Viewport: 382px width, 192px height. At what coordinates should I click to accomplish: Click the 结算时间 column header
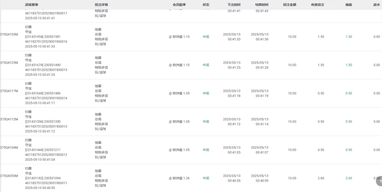click(262, 4)
